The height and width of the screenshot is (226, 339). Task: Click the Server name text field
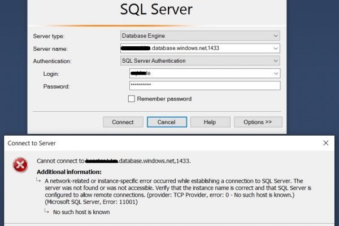[x=200, y=48]
